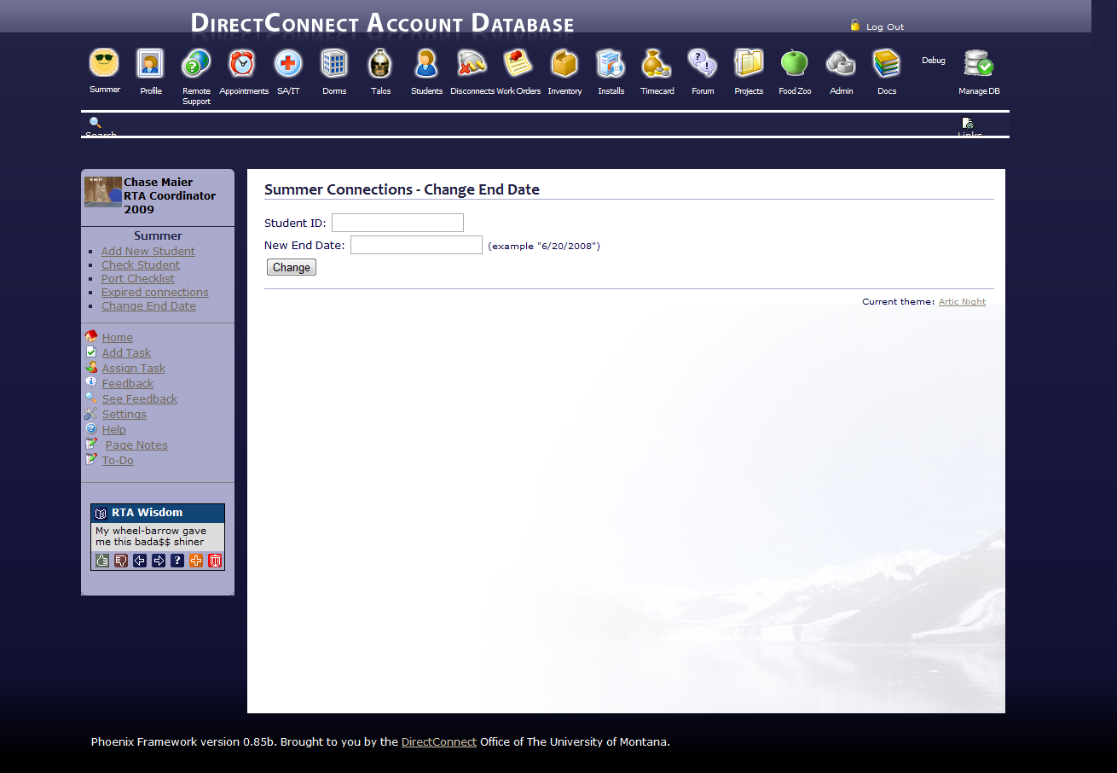Click the Debug menu item

point(933,61)
